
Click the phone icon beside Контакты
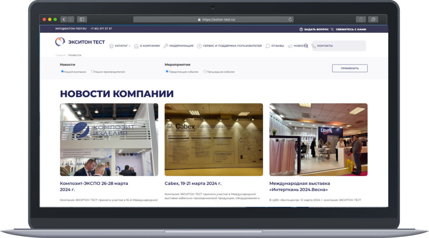313,46
